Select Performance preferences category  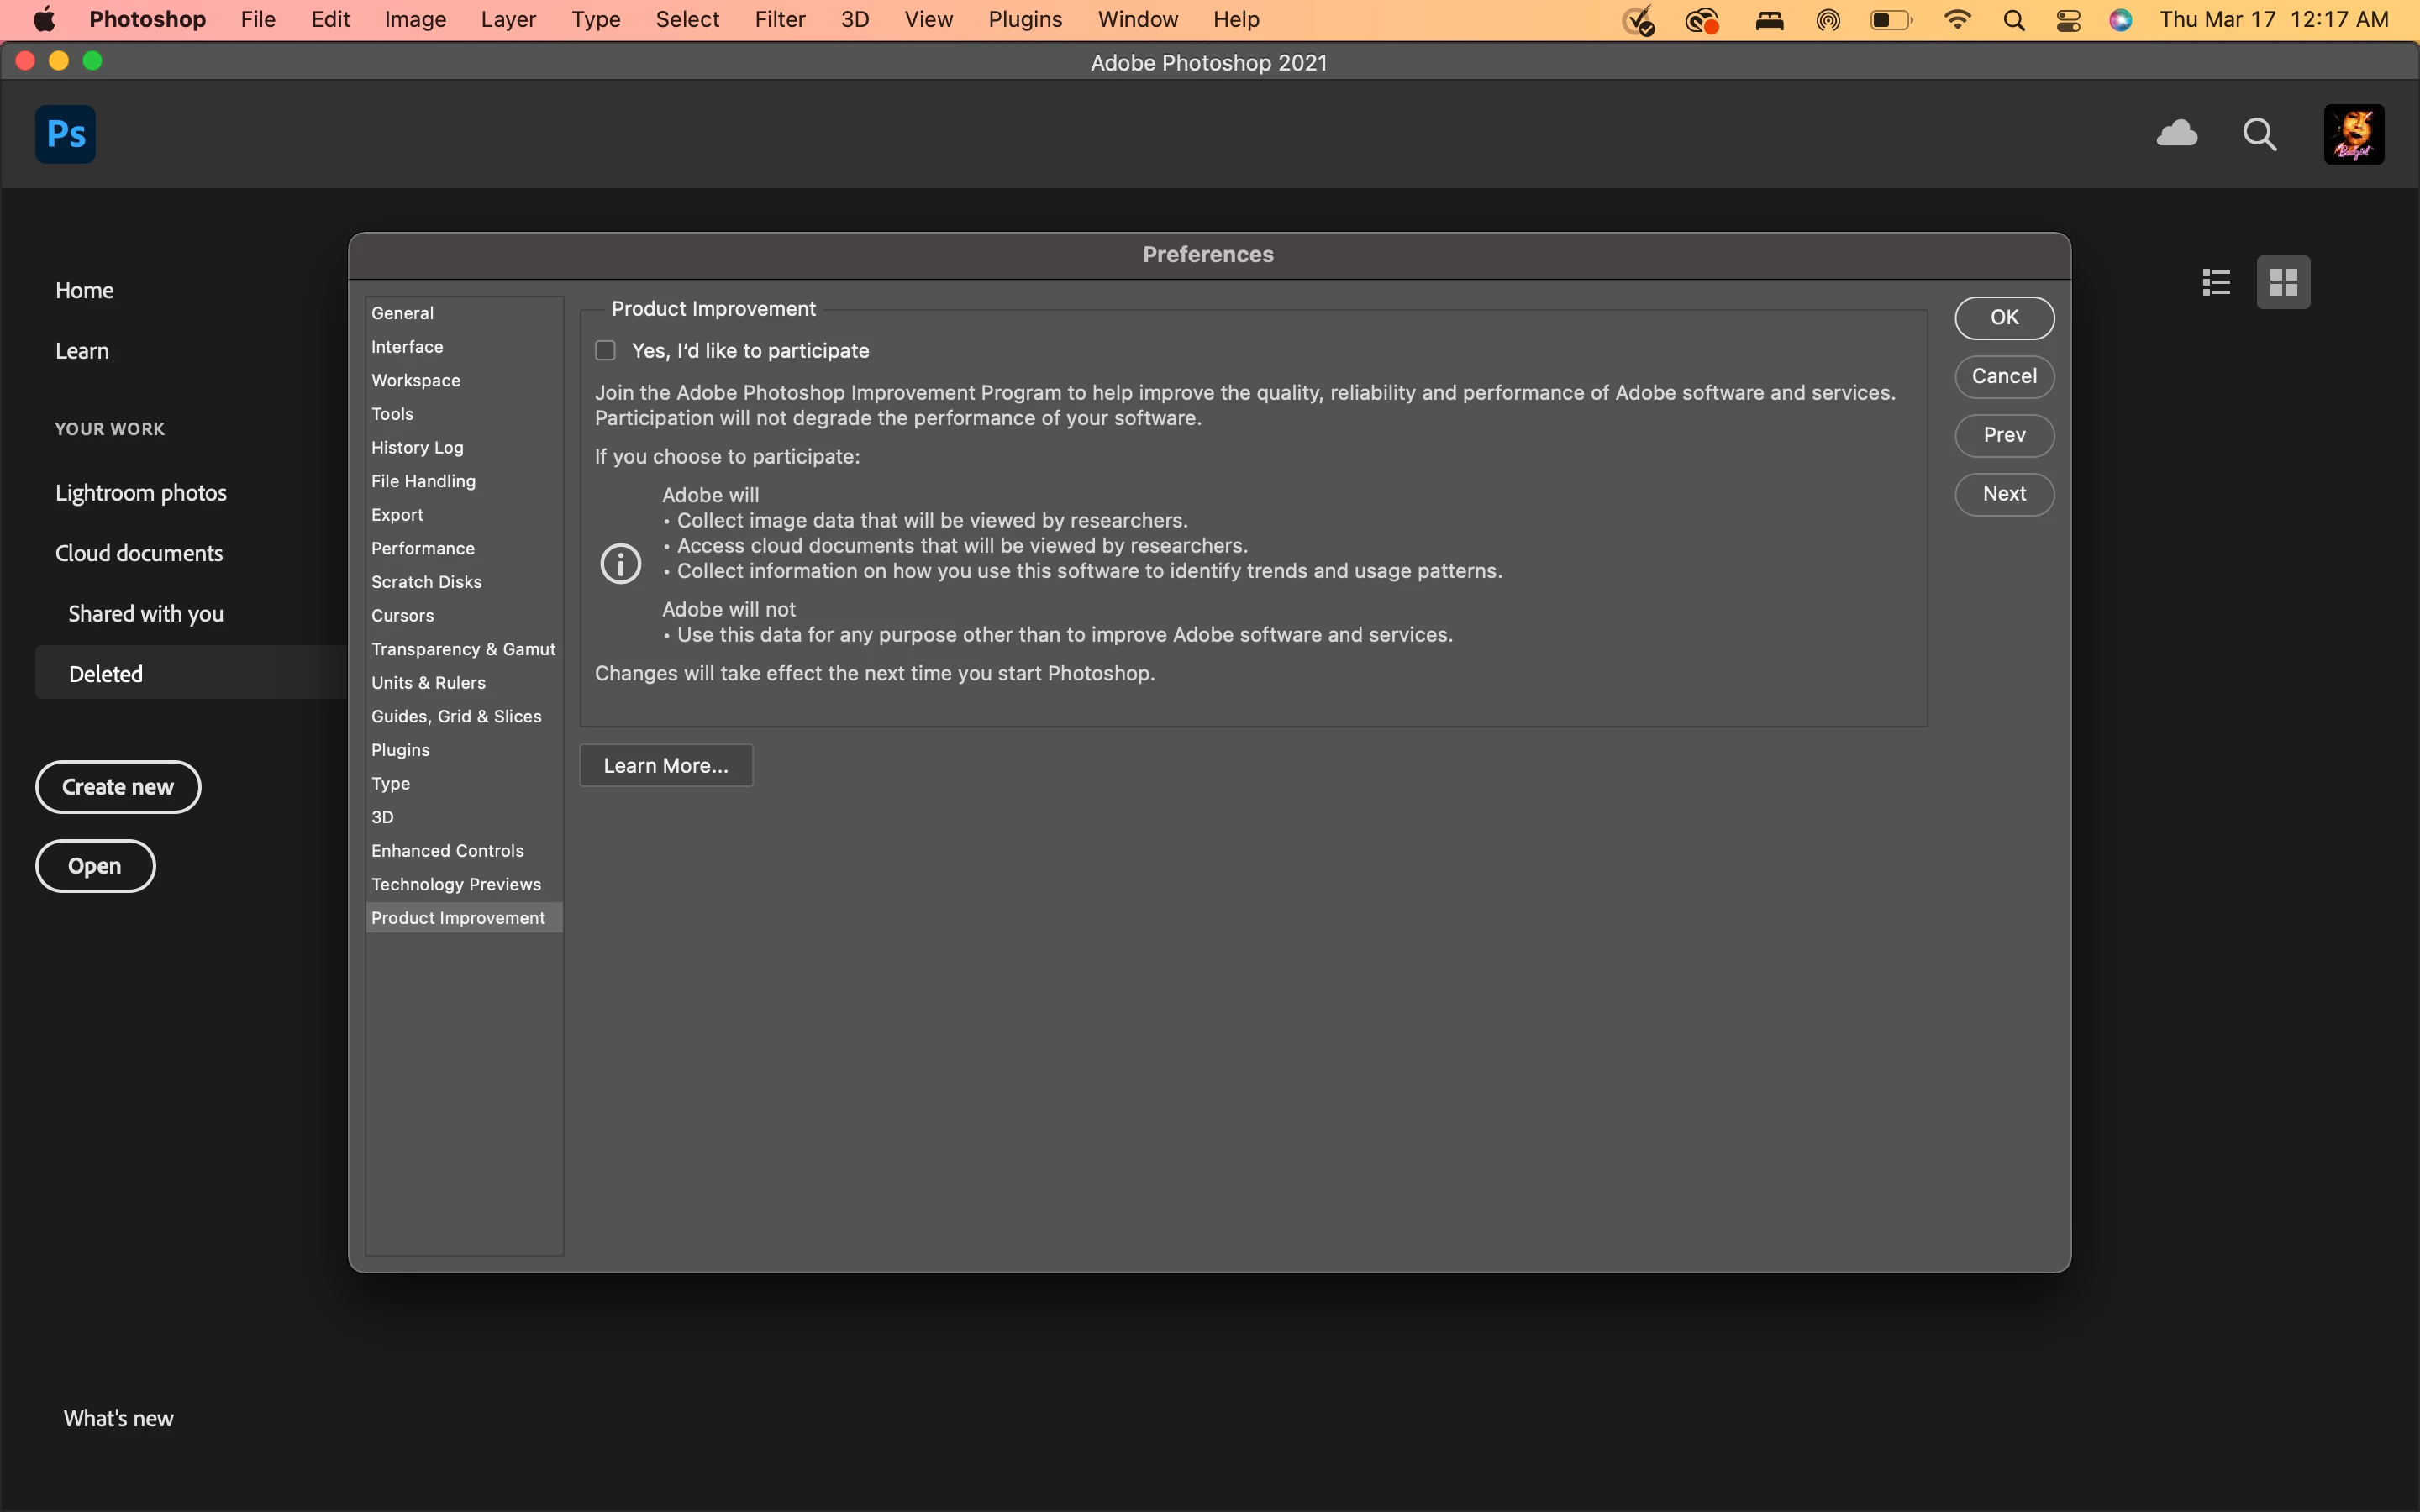click(422, 548)
